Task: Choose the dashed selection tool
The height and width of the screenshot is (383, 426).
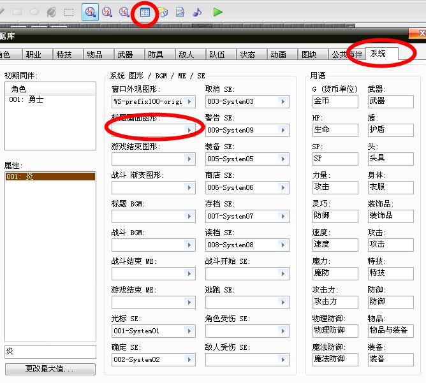Action: point(69,12)
